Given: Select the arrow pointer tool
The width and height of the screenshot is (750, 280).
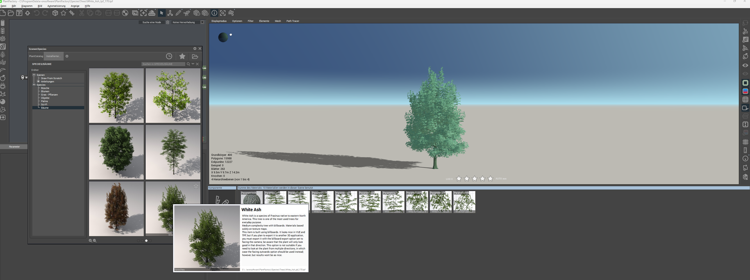Looking at the screenshot, I should pyautogui.click(x=161, y=13).
